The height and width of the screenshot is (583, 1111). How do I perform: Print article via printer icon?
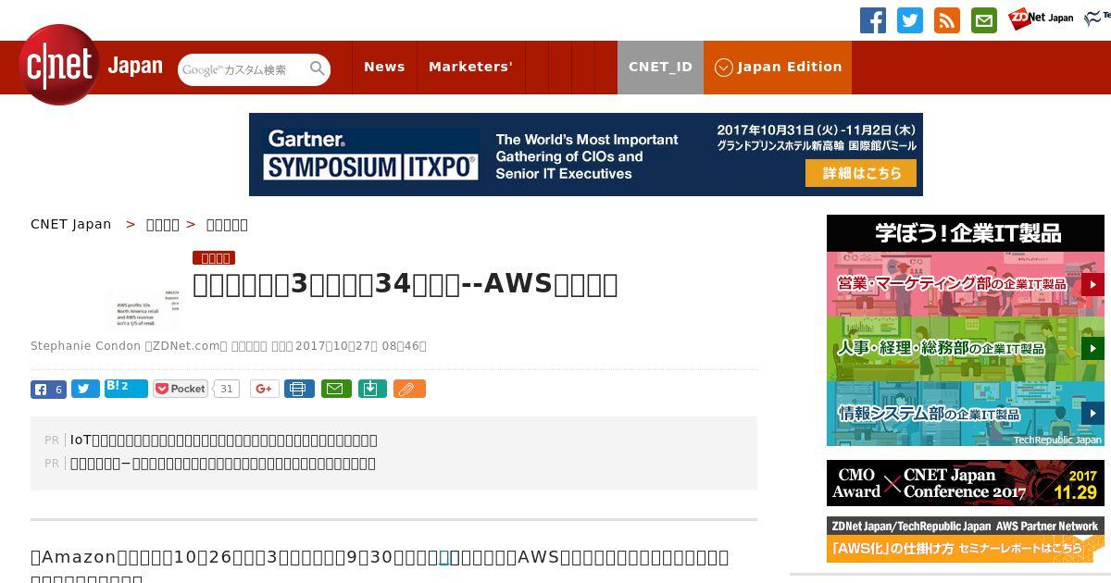[x=299, y=390]
